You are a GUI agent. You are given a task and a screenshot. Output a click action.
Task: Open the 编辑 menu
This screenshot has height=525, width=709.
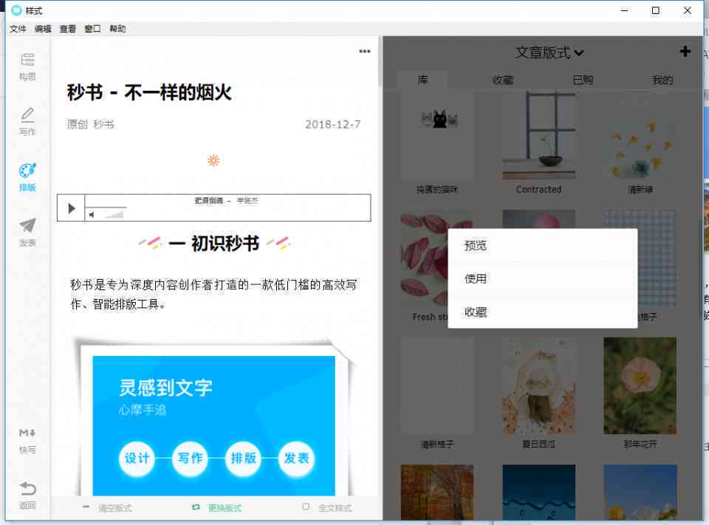pyautogui.click(x=43, y=29)
